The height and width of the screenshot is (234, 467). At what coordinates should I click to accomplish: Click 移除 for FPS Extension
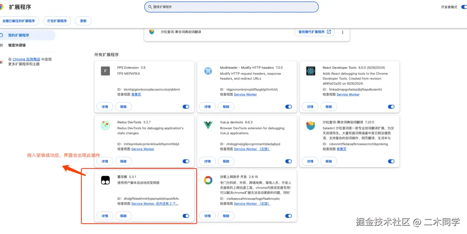pyautogui.click(x=123, y=107)
